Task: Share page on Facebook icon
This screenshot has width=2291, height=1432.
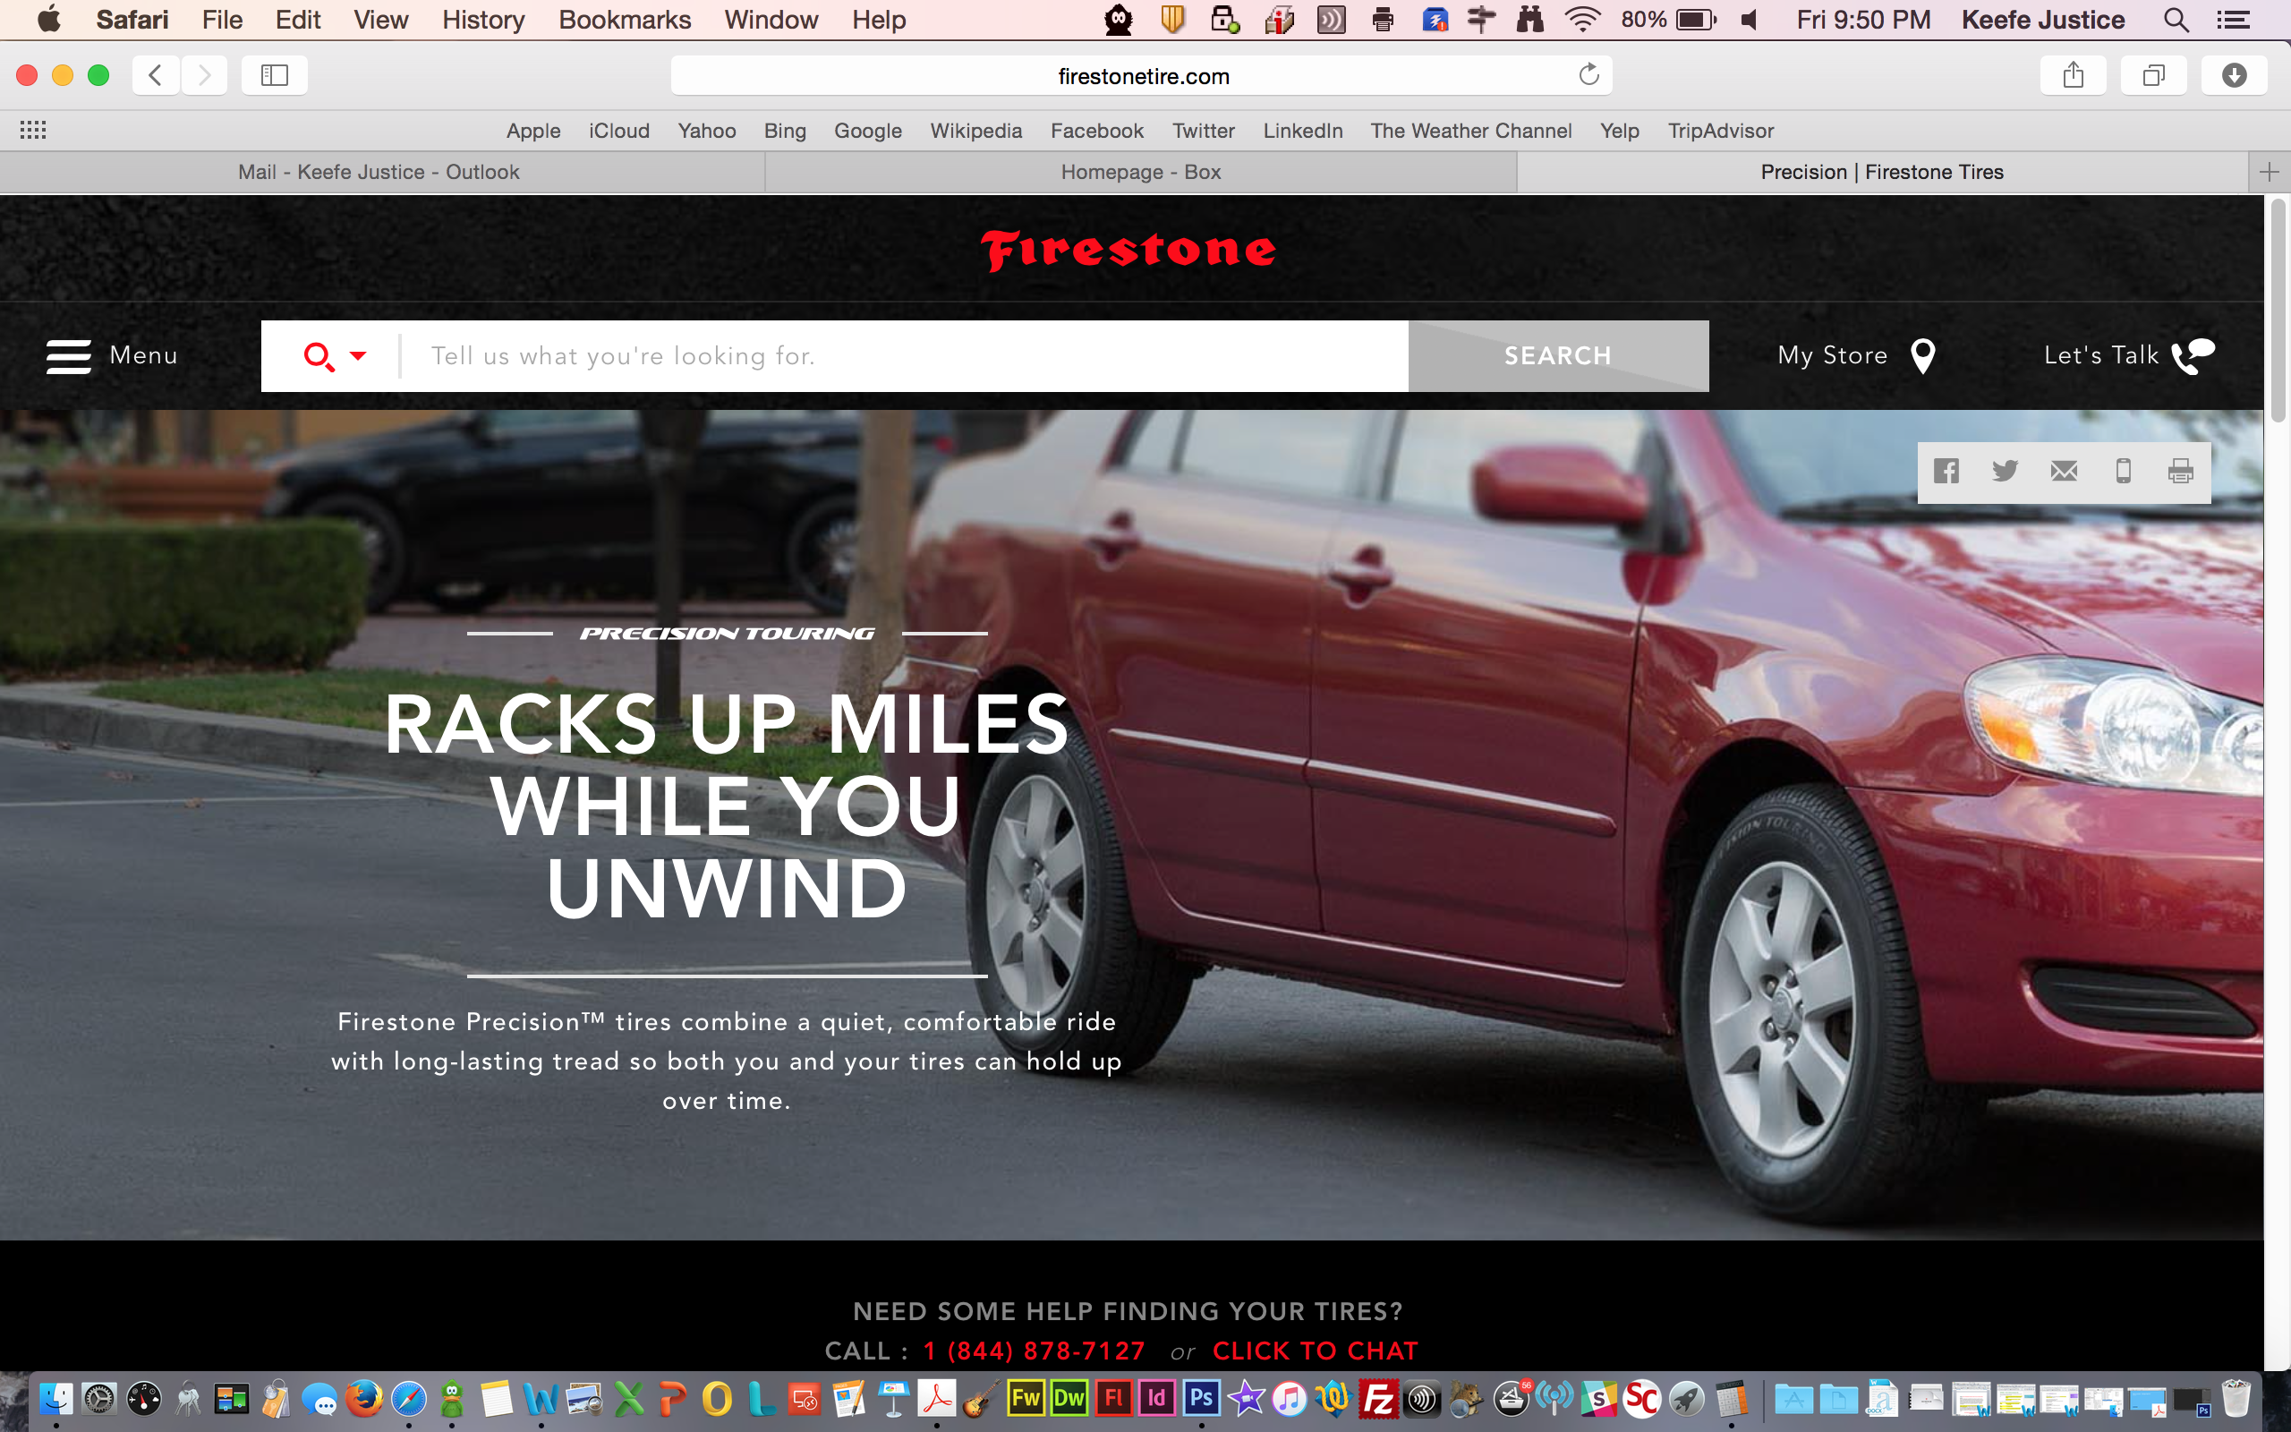Action: 1946,471
